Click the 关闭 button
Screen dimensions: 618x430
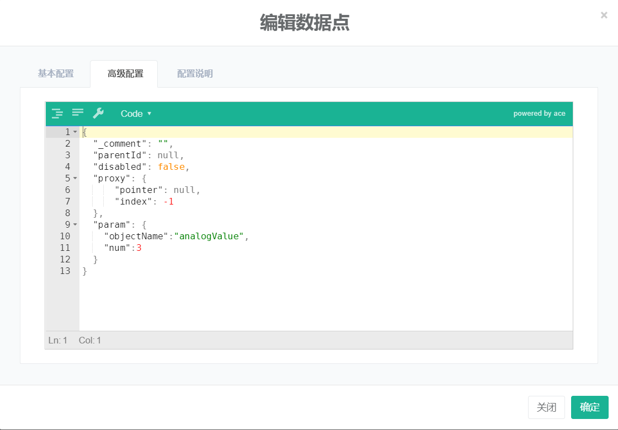546,407
